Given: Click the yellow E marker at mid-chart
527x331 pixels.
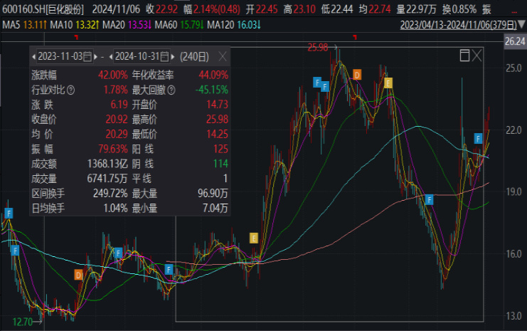Looking at the screenshot, I should coord(253,238).
